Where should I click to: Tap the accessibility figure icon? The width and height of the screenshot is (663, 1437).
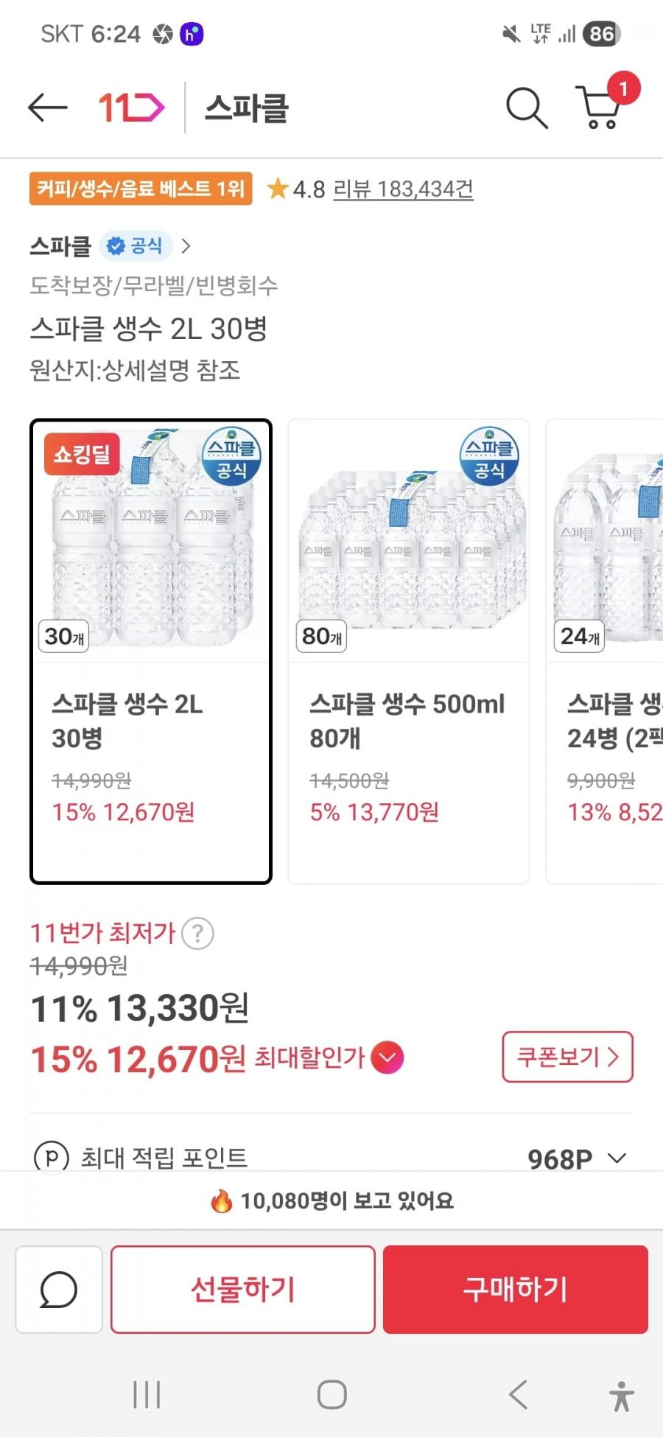tap(621, 1395)
